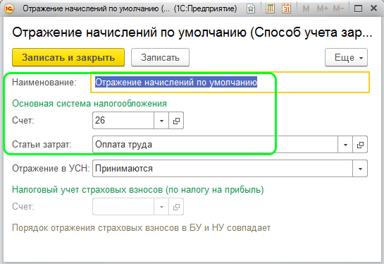Click Отражение в УСН field Принимаются
The image size is (384, 264).
coord(223,168)
